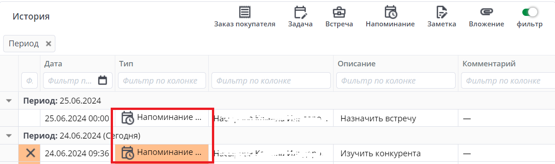The height and width of the screenshot is (164, 555).
Task: Add a Заметка using note icon
Action: tap(442, 12)
